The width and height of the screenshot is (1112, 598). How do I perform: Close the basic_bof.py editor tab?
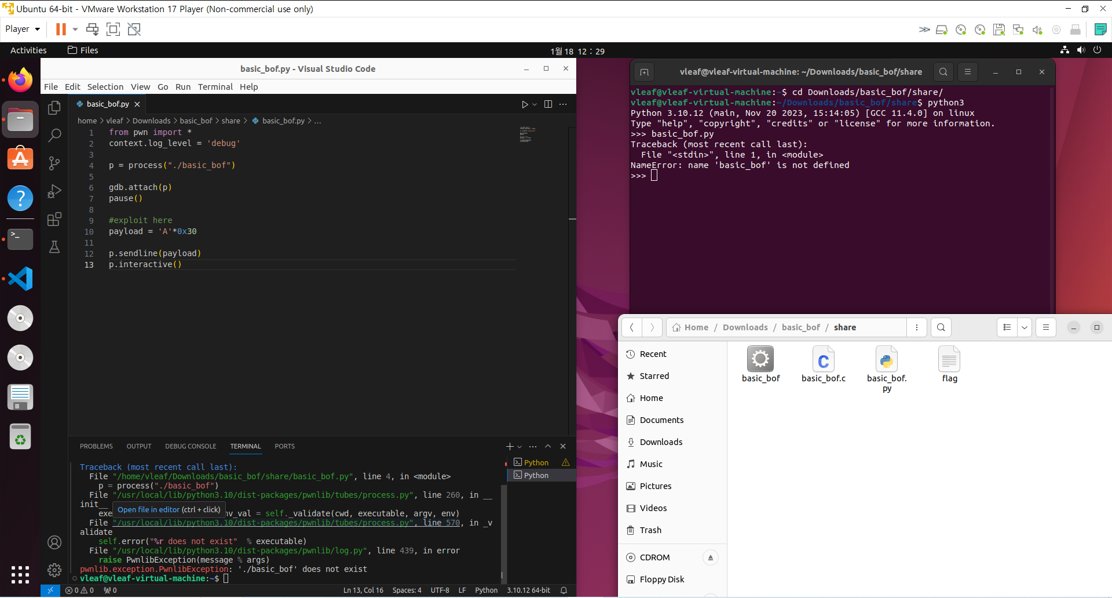tap(137, 104)
